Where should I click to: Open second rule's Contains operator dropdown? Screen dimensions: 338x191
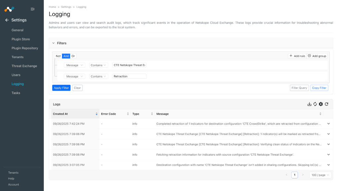98,76
